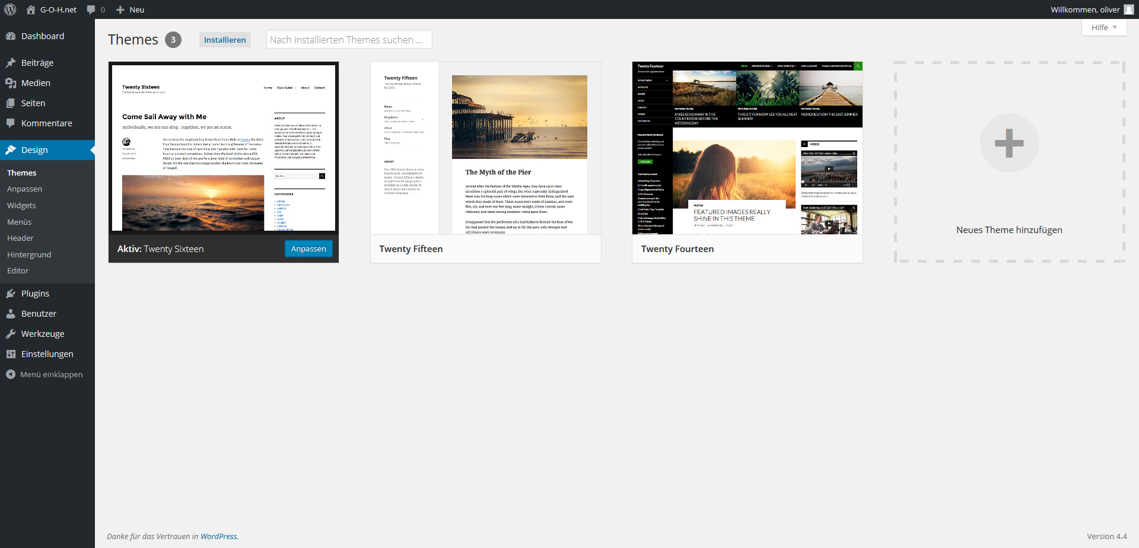Click the Neu label in admin bar

point(137,9)
